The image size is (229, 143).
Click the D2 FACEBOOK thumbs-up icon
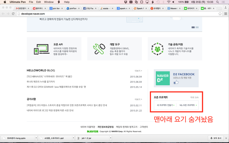click(x=176, y=82)
